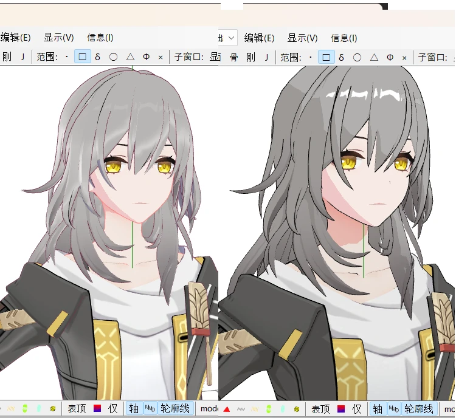
Task: Toggle cyan rigid body display icon, right window
Action: 282,409
